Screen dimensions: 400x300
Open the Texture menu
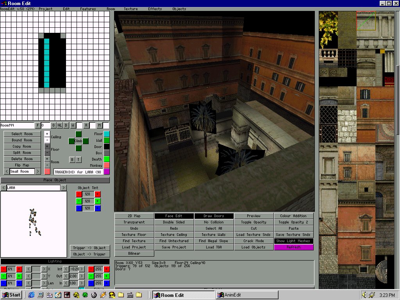click(x=130, y=9)
